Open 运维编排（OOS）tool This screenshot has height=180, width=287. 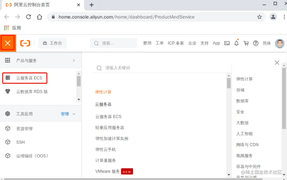32,156
